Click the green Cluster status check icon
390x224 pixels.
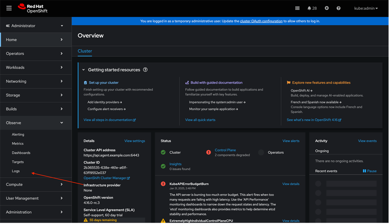163,152
